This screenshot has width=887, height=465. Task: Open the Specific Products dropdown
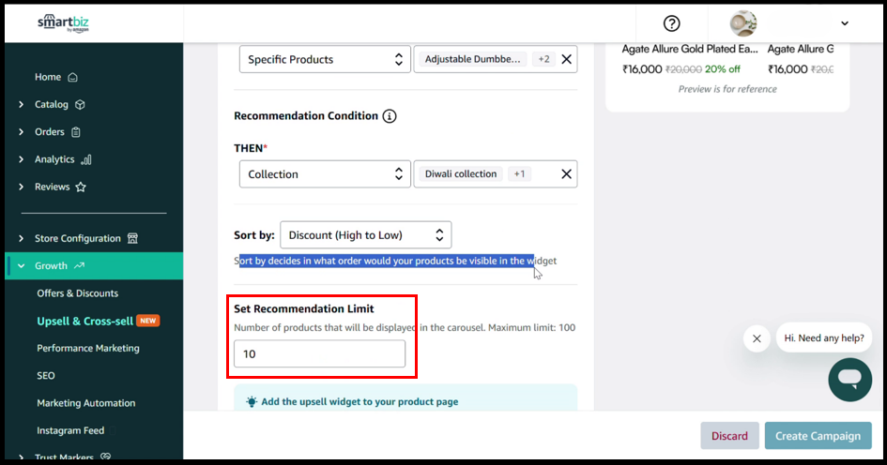[x=325, y=59]
